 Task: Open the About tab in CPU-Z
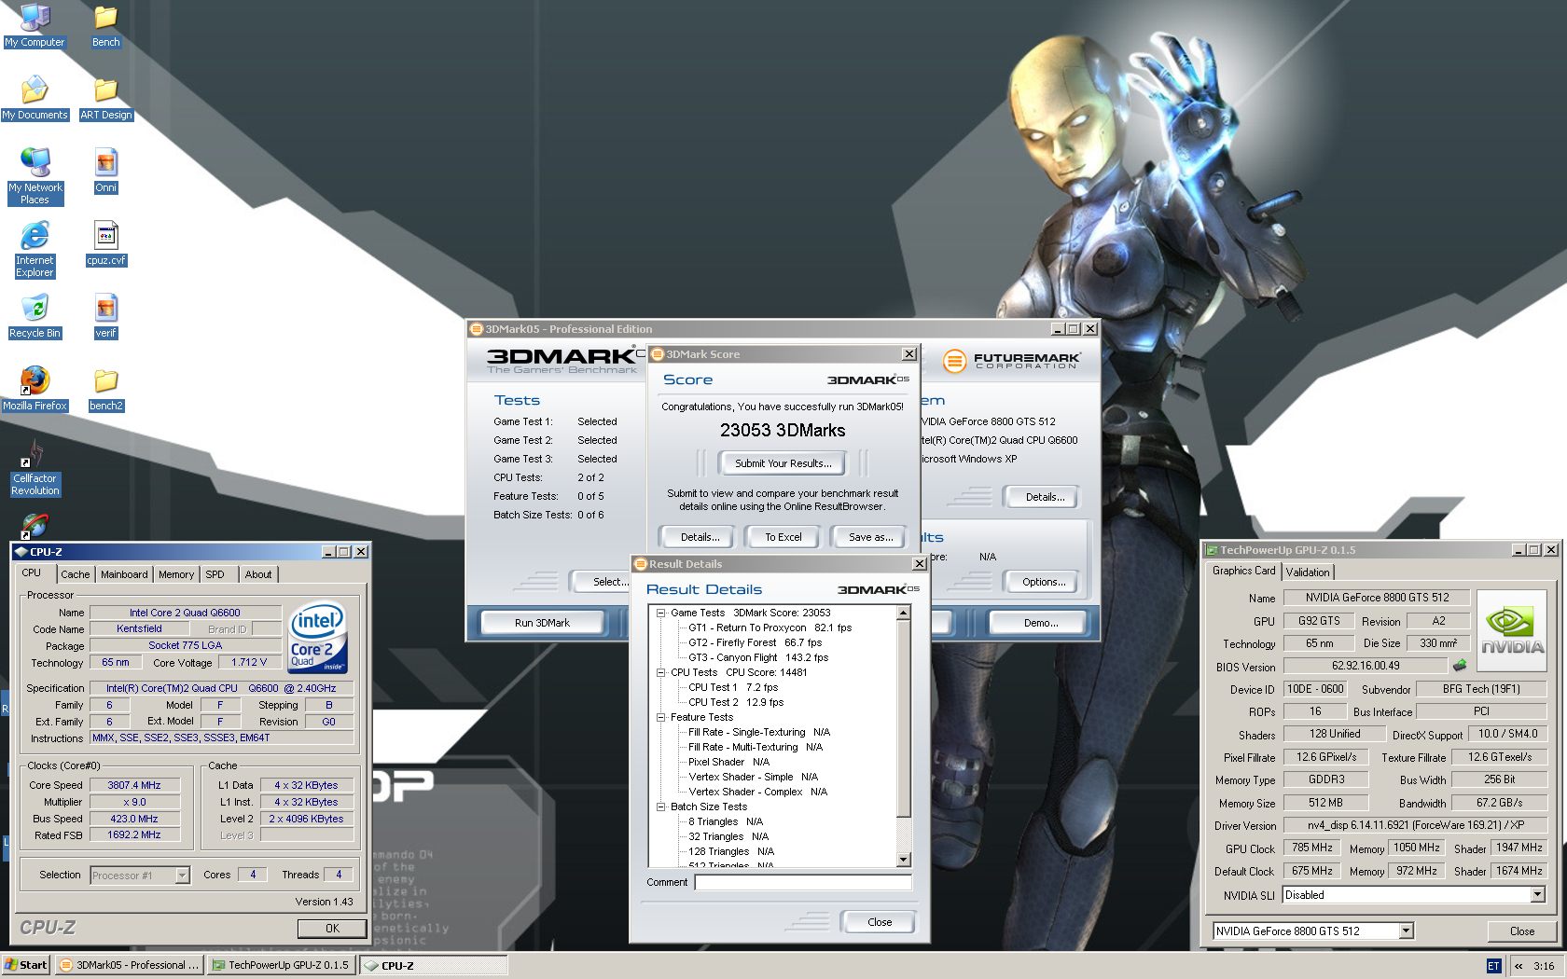point(258,574)
